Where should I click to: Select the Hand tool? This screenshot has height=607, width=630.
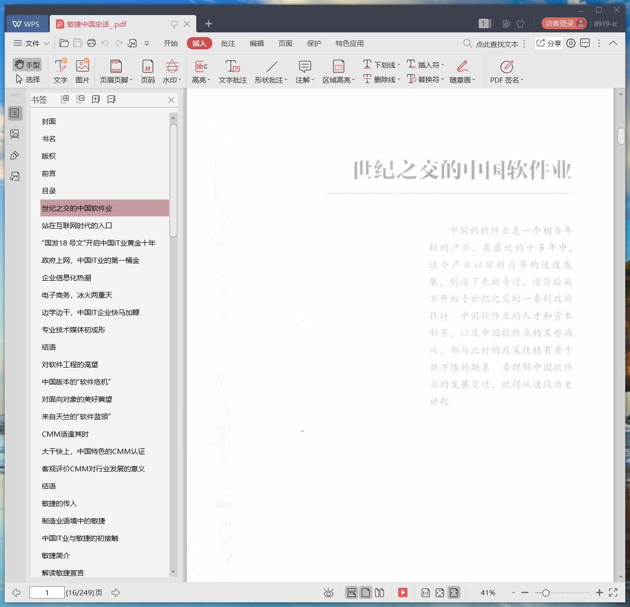27,64
